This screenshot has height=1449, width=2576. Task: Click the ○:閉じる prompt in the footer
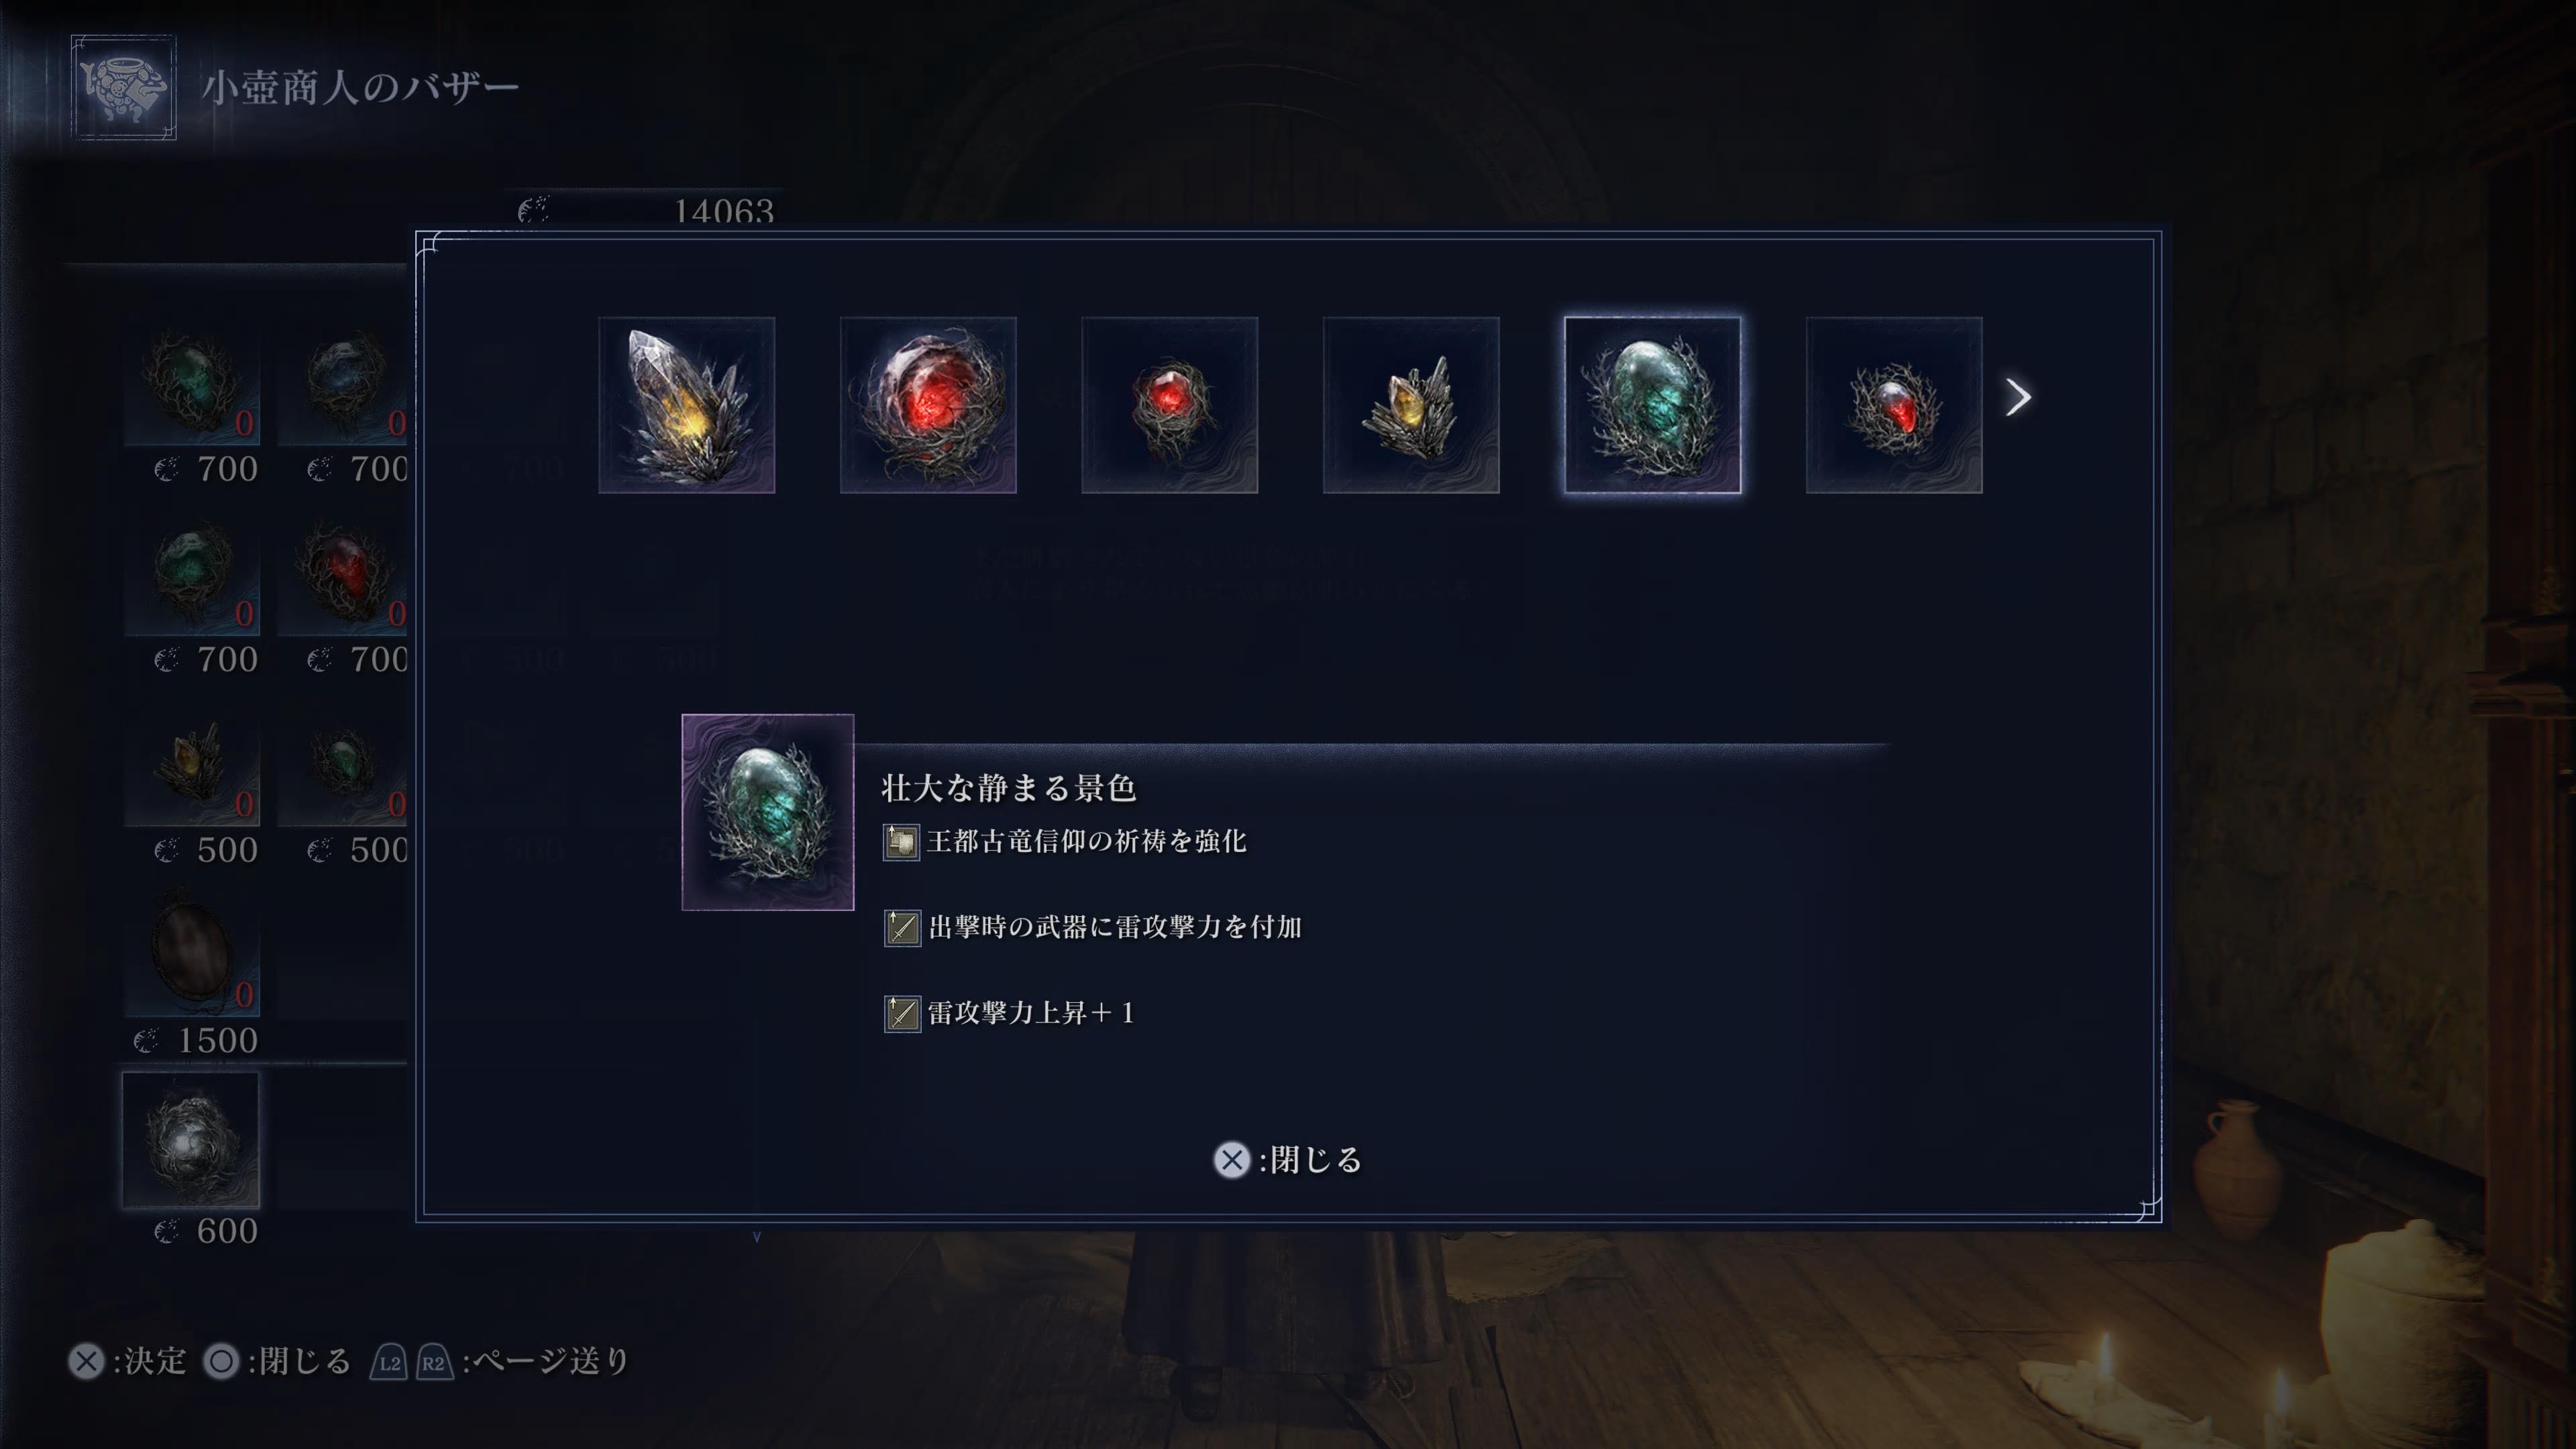277,1361
